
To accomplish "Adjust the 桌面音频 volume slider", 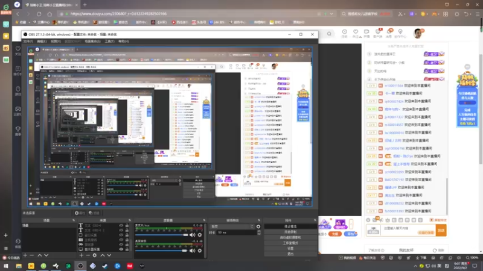I will tap(162, 251).
